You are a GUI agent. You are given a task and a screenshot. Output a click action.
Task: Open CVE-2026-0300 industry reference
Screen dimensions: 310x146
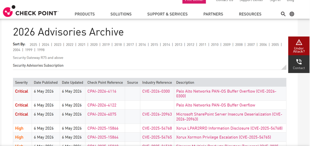[156, 91]
